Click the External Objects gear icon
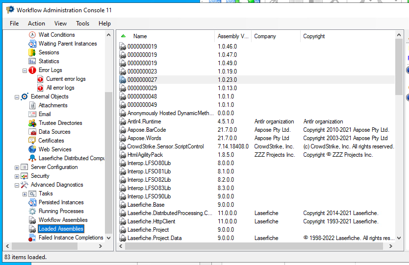The width and height of the screenshot is (409, 265). [x=25, y=96]
